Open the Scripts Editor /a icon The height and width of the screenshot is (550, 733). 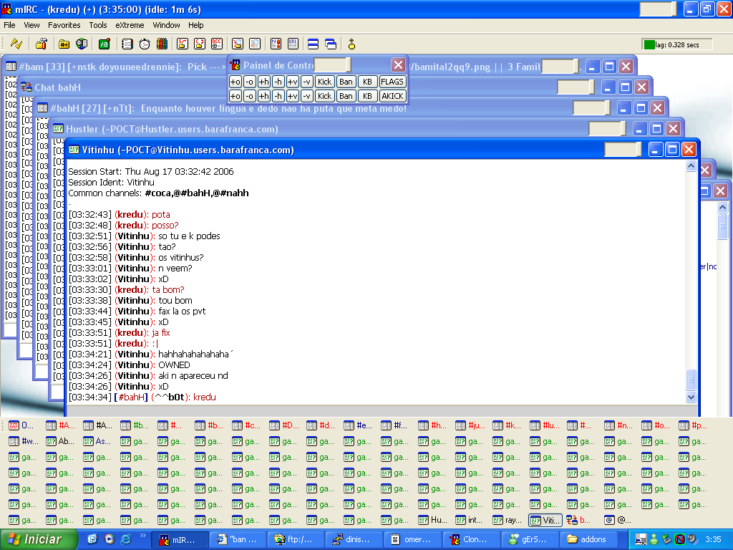pyautogui.click(x=105, y=44)
